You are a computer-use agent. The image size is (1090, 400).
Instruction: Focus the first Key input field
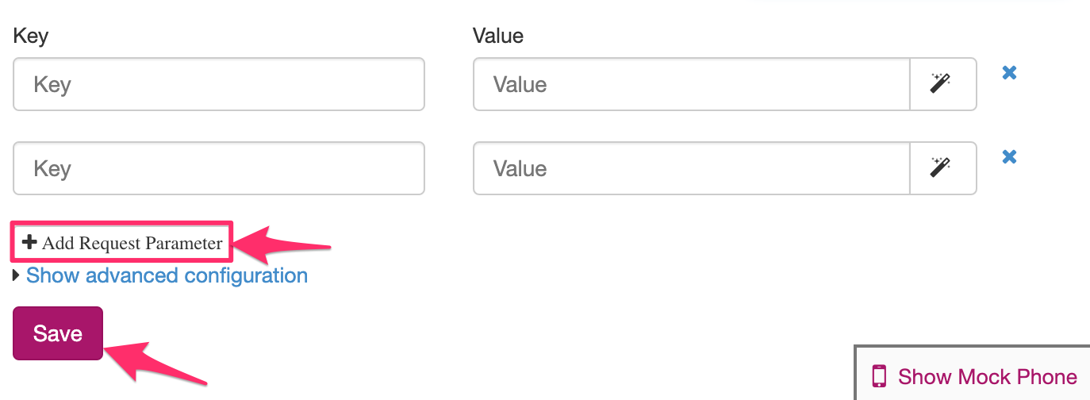(x=218, y=84)
